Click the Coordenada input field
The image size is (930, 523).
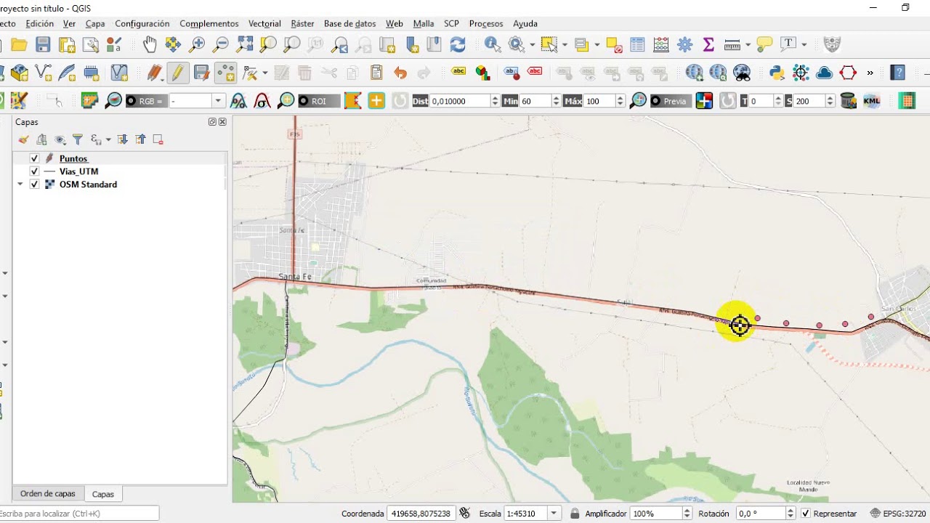click(x=420, y=514)
